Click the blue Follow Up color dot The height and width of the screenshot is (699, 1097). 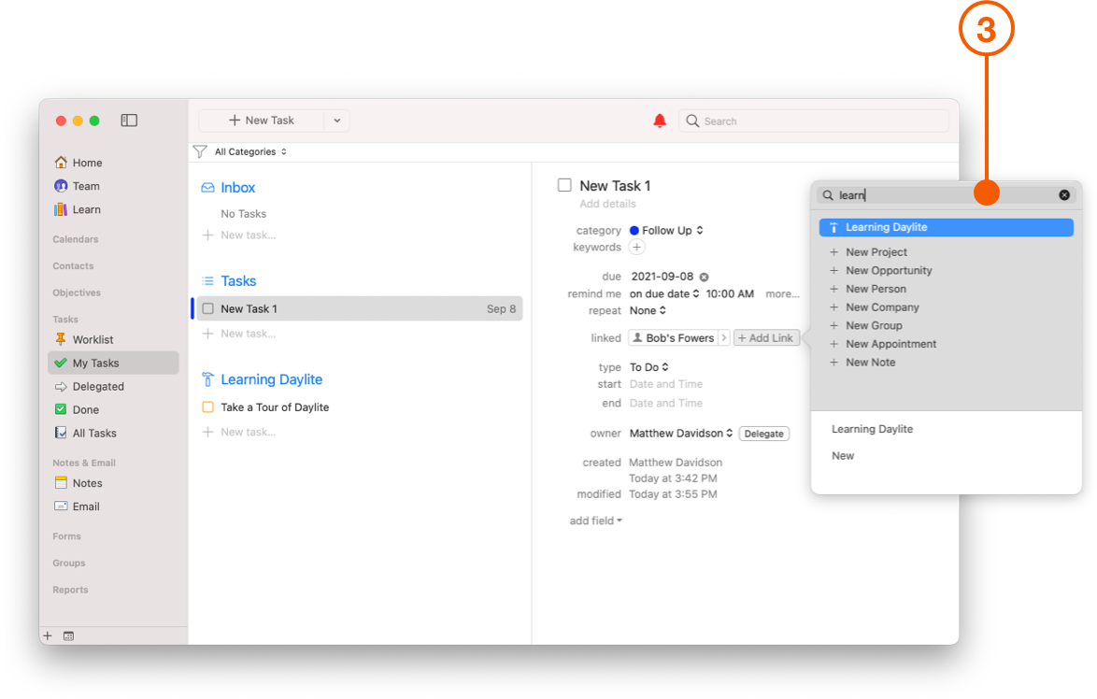click(x=634, y=230)
